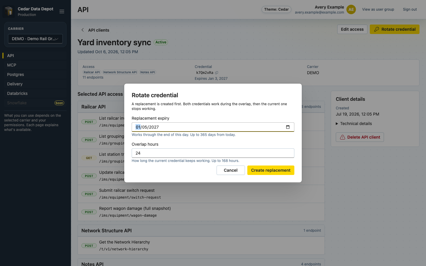Click the Notes API access tag
Screen dimensions: 426x266
tap(148, 72)
